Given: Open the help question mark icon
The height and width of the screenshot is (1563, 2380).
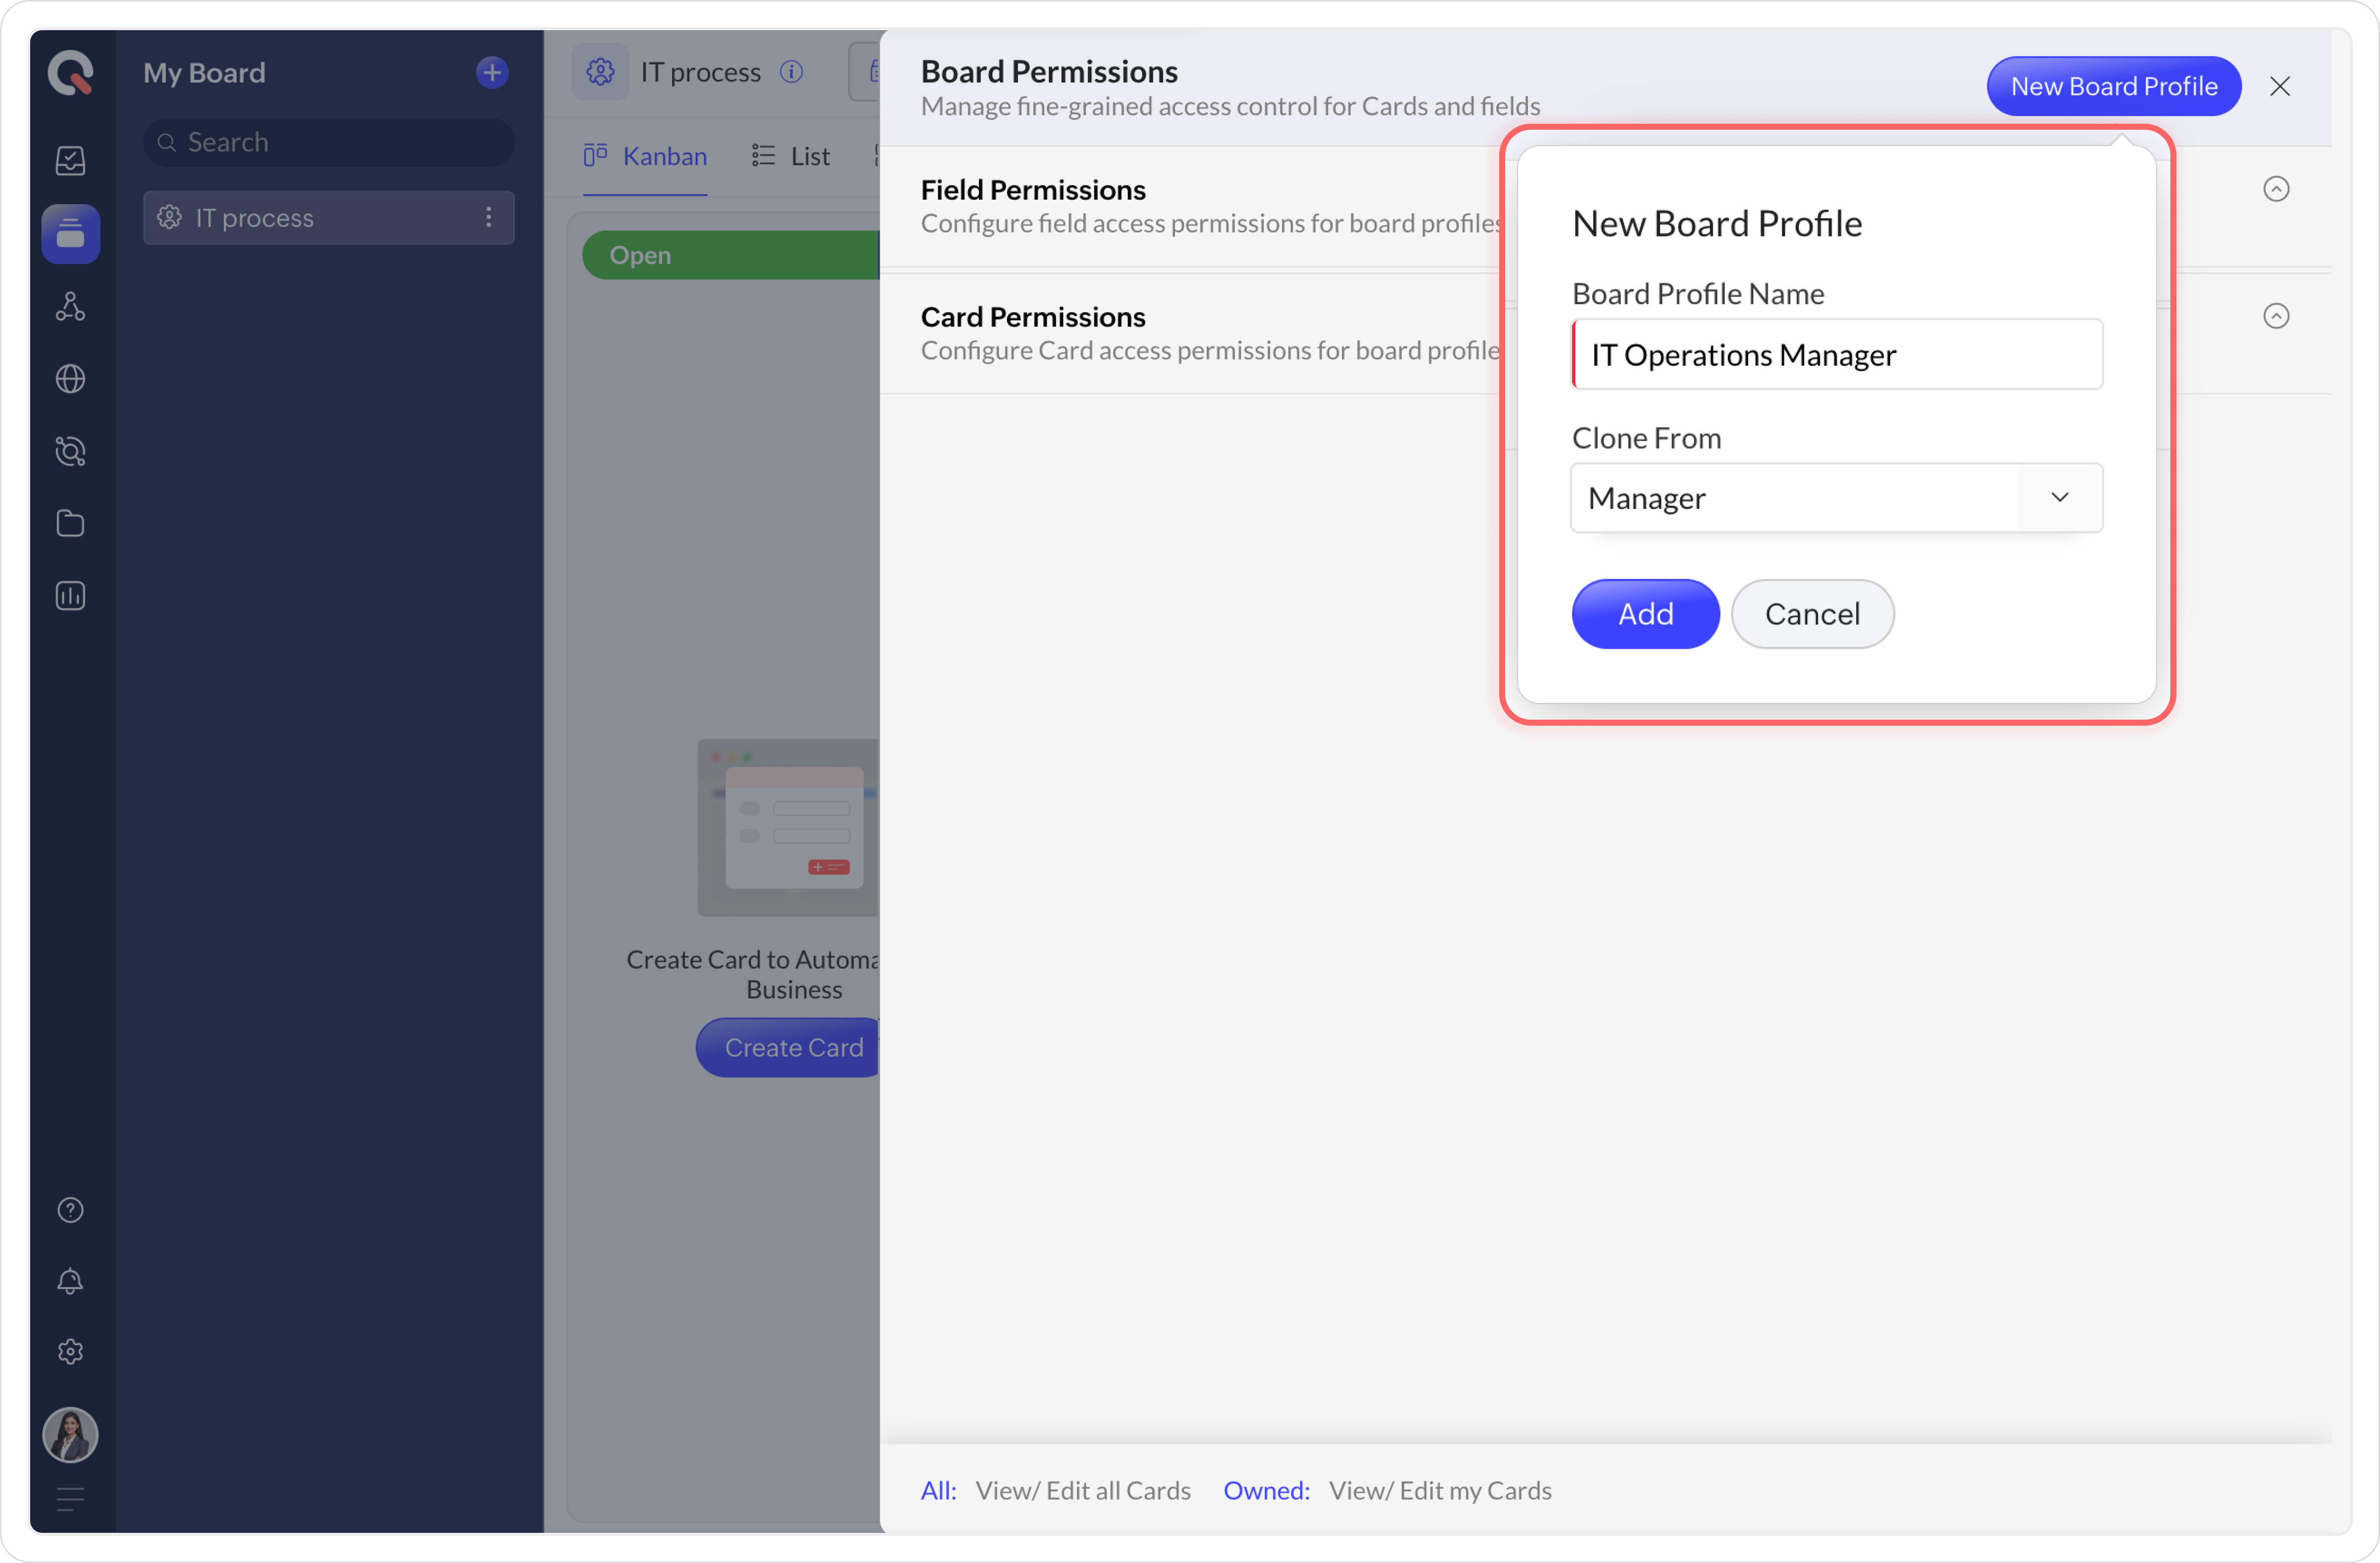Looking at the screenshot, I should click(70, 1210).
